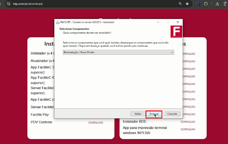Click the blue extension icon beside the star

[x=198, y=4]
